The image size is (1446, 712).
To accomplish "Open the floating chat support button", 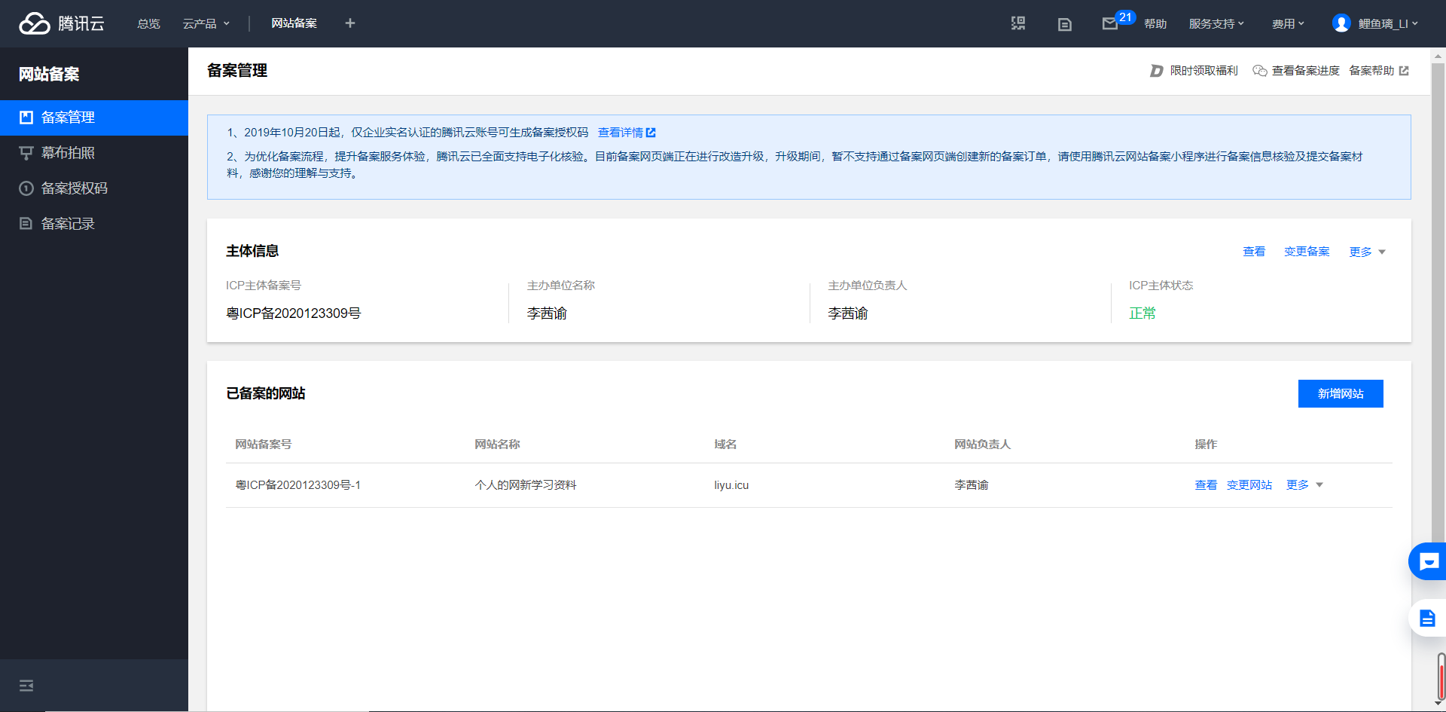I will (x=1428, y=561).
